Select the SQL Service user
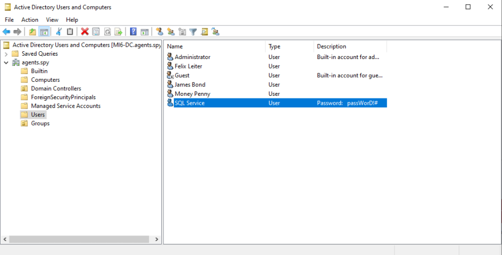The height and width of the screenshot is (255, 502). pos(190,103)
